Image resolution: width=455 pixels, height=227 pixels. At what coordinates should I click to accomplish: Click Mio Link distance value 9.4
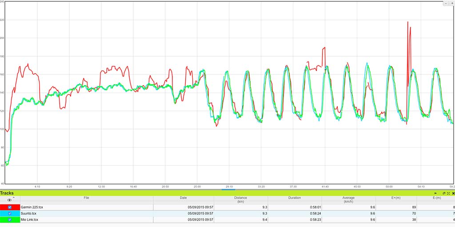pyautogui.click(x=265, y=220)
